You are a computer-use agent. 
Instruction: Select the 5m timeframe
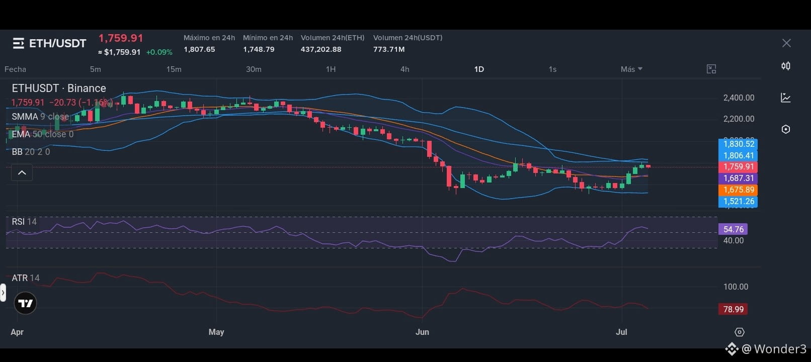pyautogui.click(x=95, y=69)
